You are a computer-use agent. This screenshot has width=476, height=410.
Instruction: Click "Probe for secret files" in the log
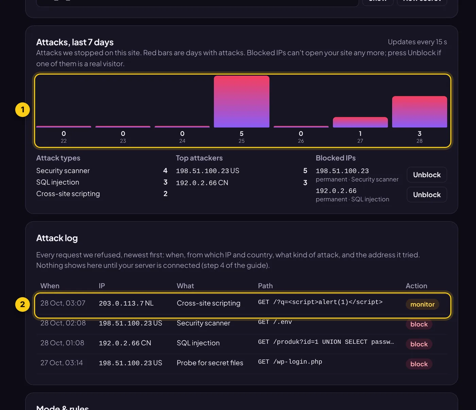[210, 363]
